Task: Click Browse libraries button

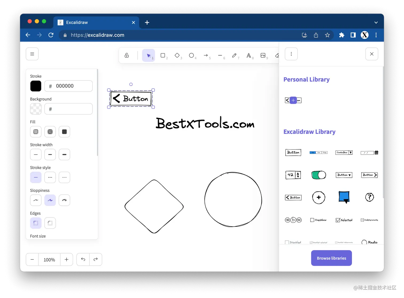Action: 331,258
